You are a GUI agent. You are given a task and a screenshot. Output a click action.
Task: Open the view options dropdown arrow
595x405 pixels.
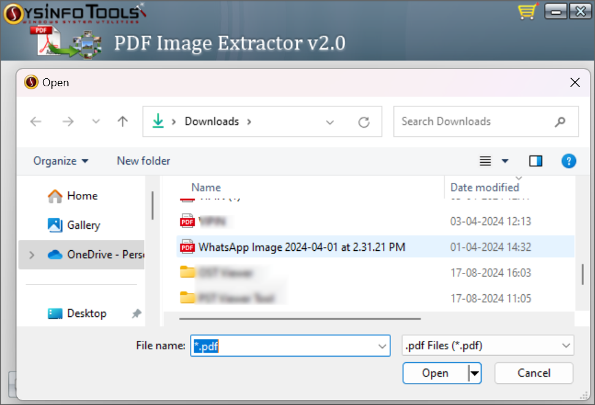click(505, 161)
